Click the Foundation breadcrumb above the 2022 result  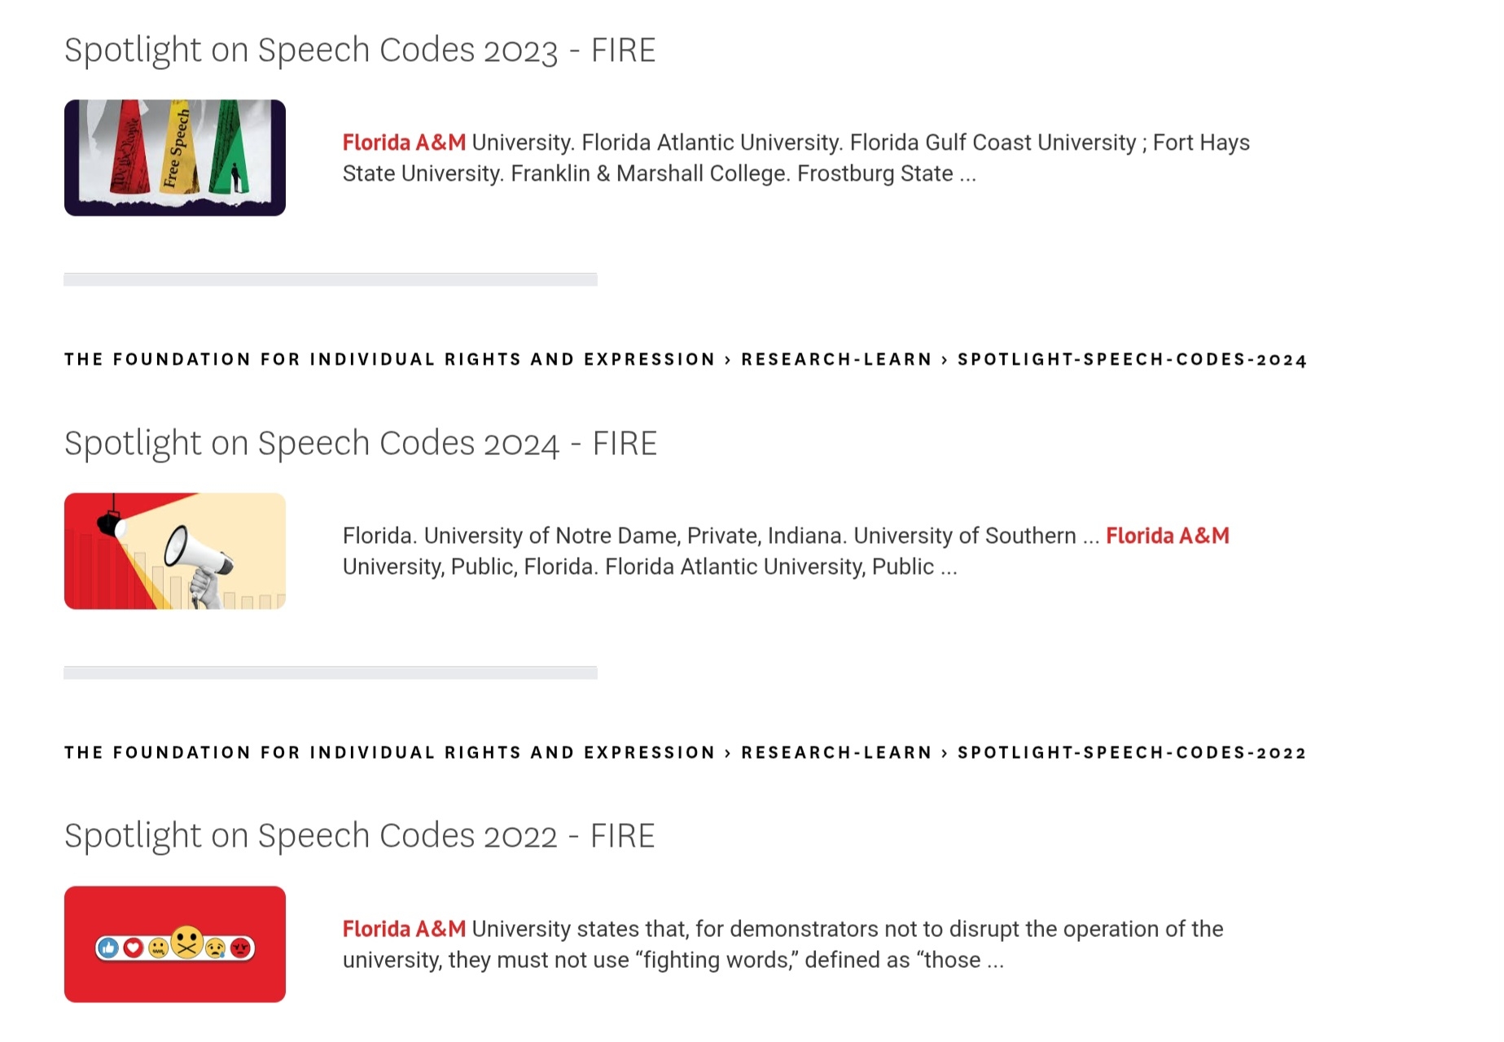click(x=389, y=753)
